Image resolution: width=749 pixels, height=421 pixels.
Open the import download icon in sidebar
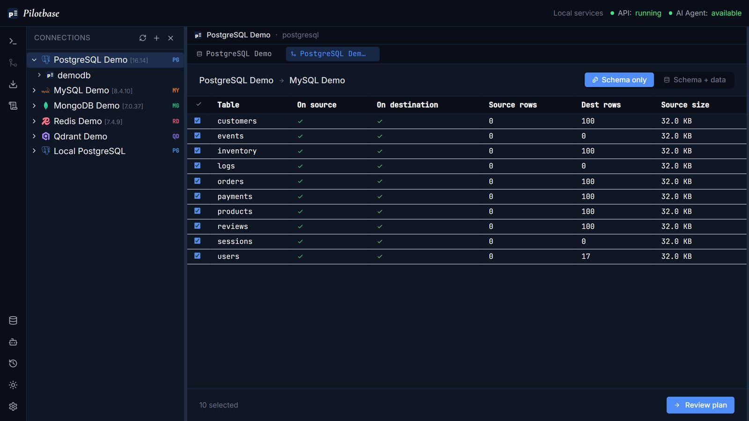pyautogui.click(x=13, y=84)
